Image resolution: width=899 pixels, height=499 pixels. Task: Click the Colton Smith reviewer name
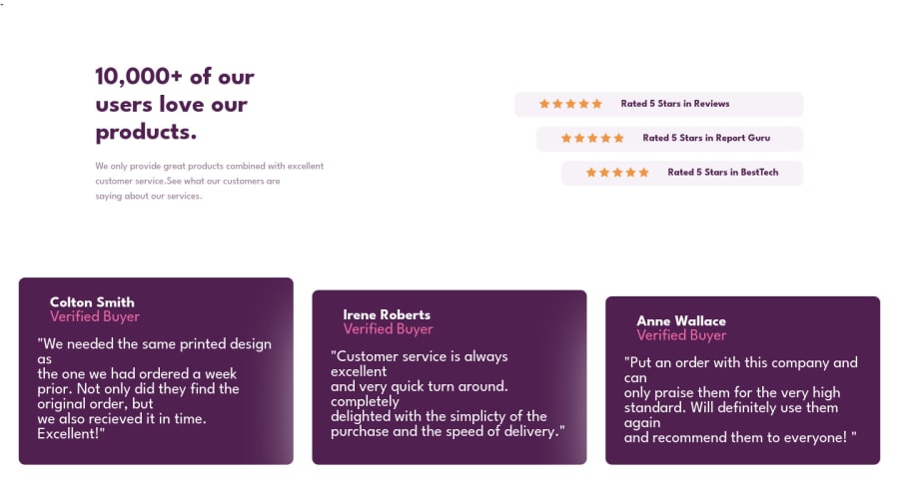pos(92,302)
